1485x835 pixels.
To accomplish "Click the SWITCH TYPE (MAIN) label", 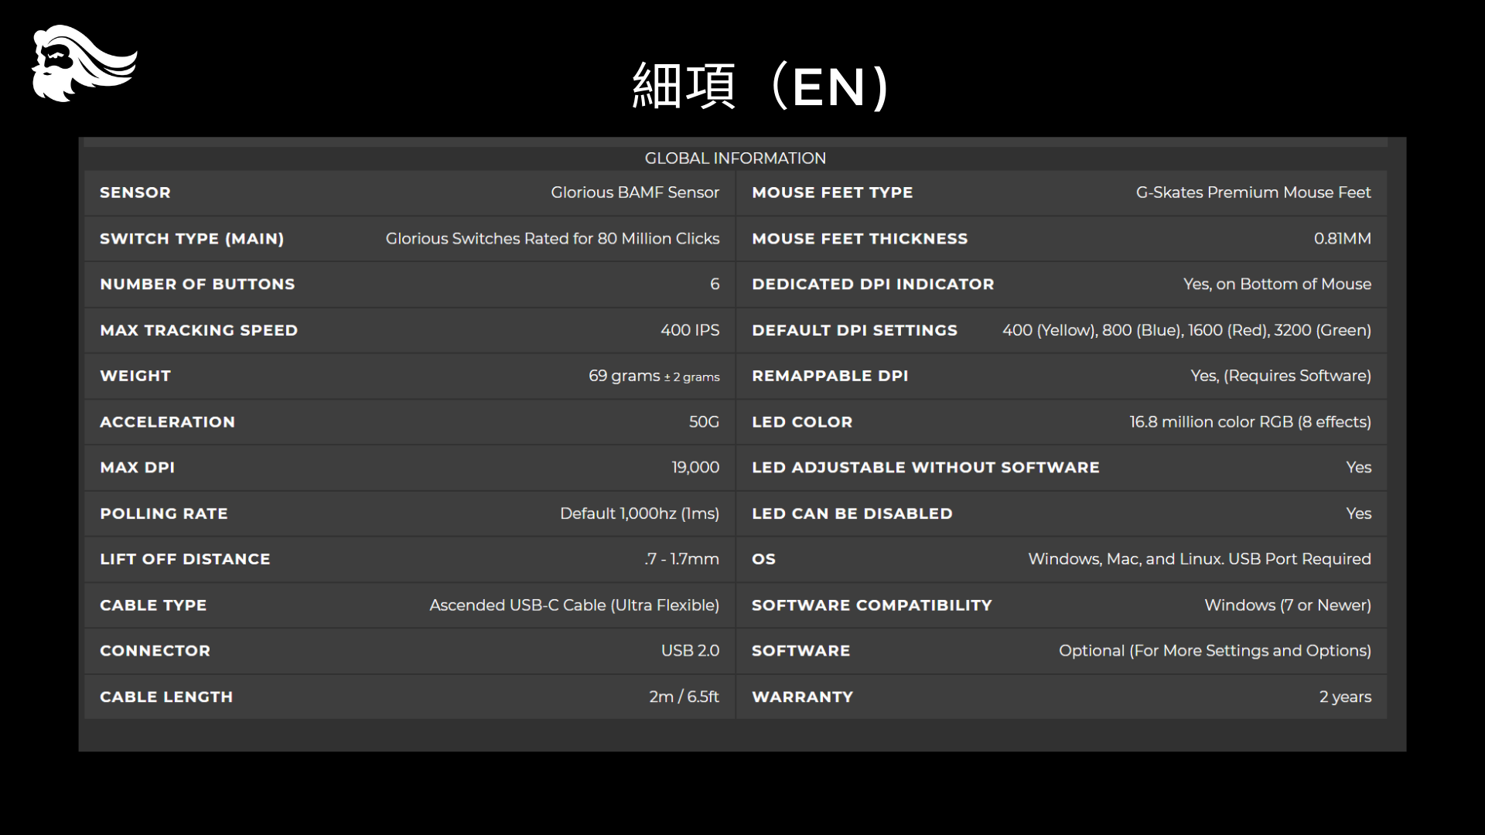I will click(192, 239).
